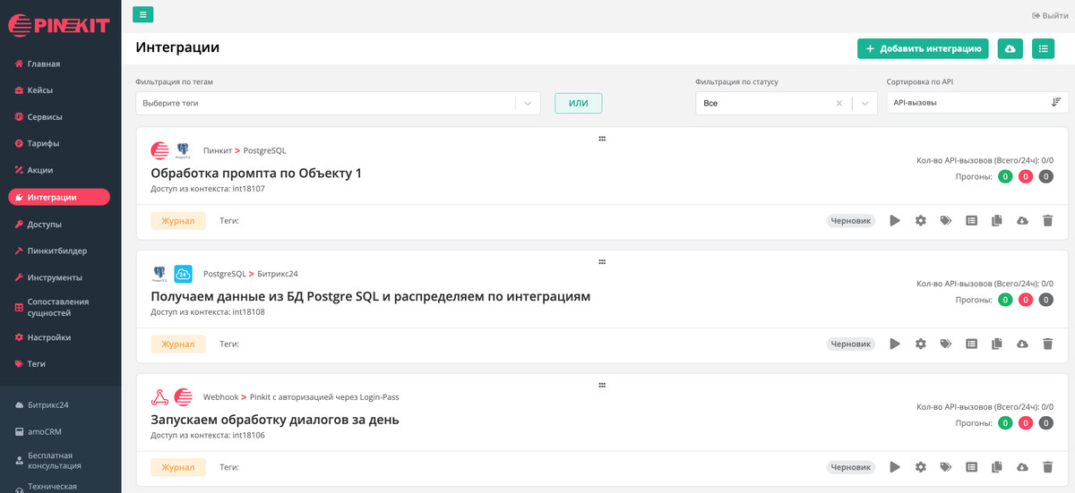Open the "Обработка промпта по Объекту 1" title
The image size is (1075, 493).
tap(256, 173)
